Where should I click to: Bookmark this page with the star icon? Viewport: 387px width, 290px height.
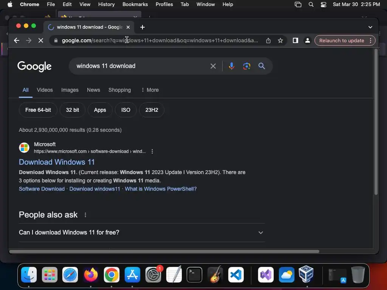pyautogui.click(x=280, y=40)
